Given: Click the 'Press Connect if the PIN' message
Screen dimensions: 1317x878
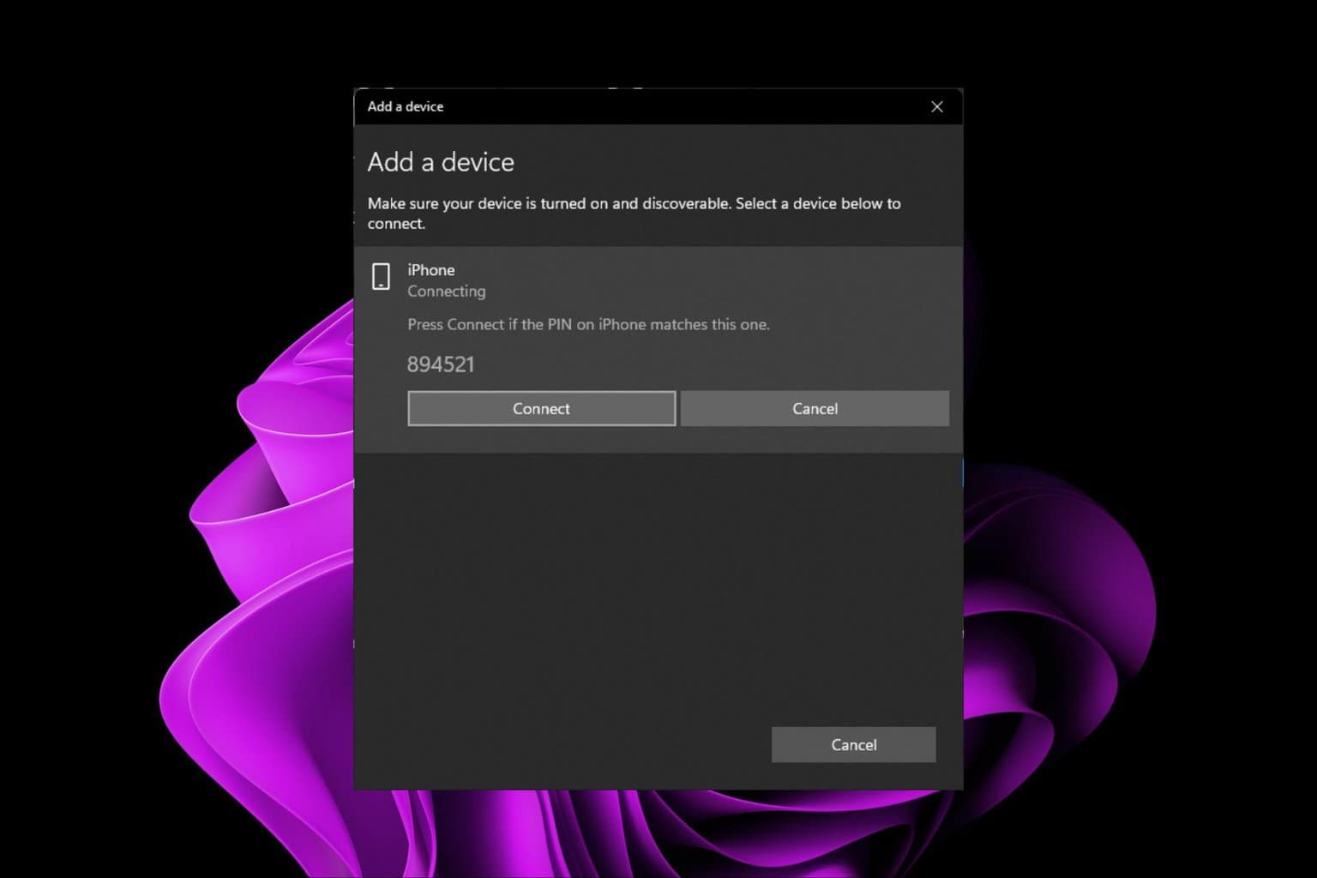Looking at the screenshot, I should pyautogui.click(x=588, y=324).
